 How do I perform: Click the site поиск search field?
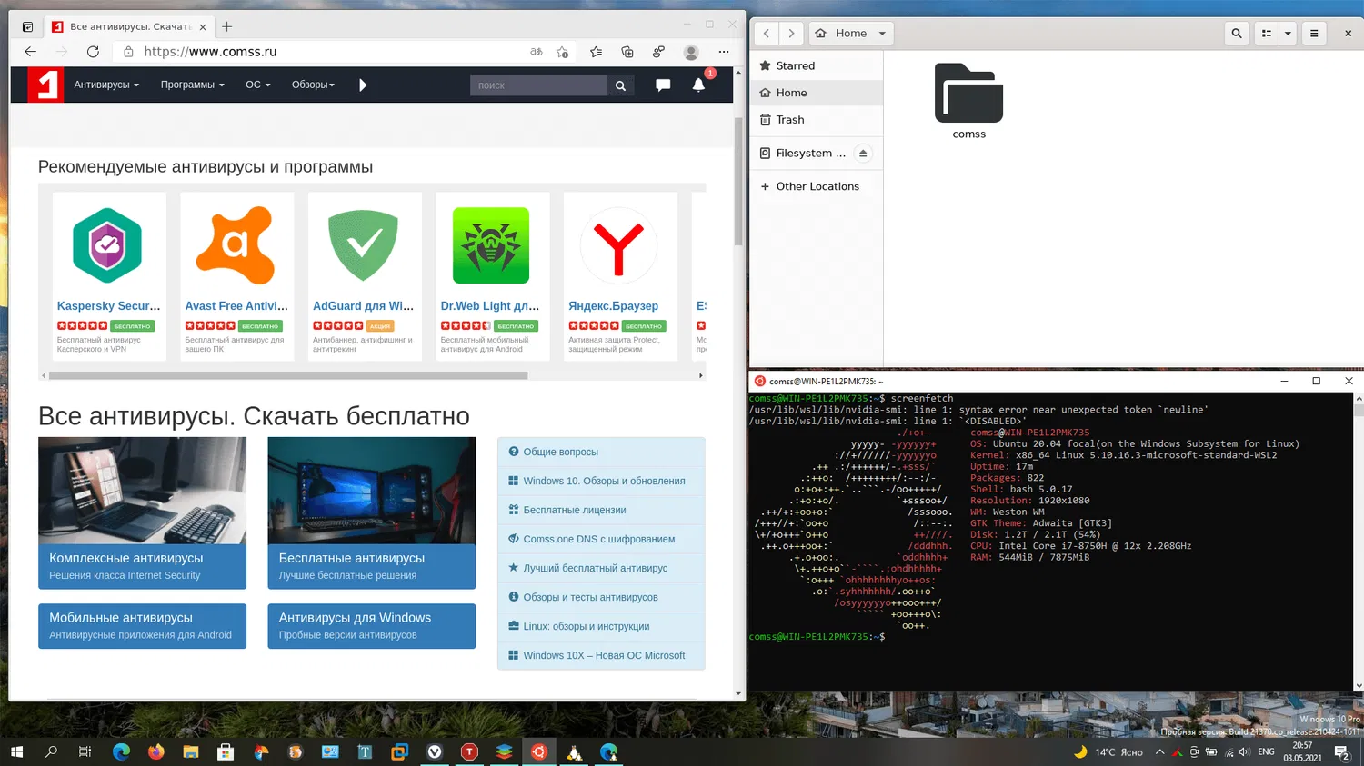point(538,85)
